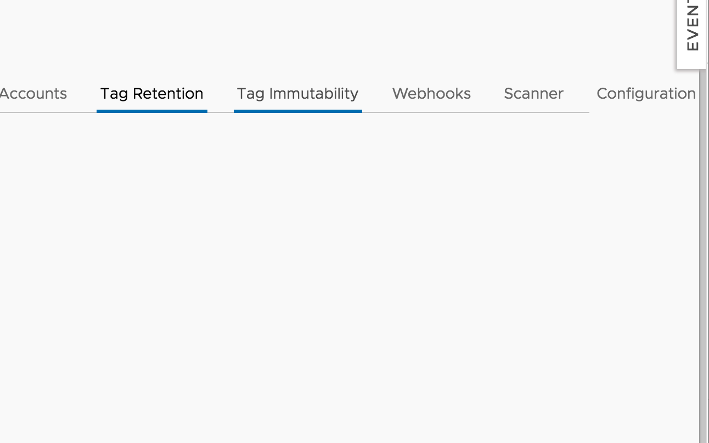
Task: Open Scanner settings page
Action: point(533,94)
